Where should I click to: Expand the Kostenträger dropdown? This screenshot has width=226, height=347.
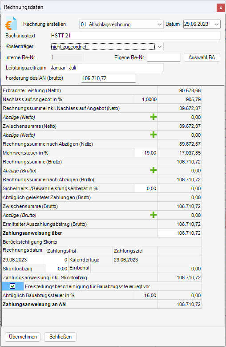click(160, 47)
